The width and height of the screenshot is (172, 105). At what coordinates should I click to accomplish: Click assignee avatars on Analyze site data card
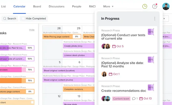[x=104, y=74]
